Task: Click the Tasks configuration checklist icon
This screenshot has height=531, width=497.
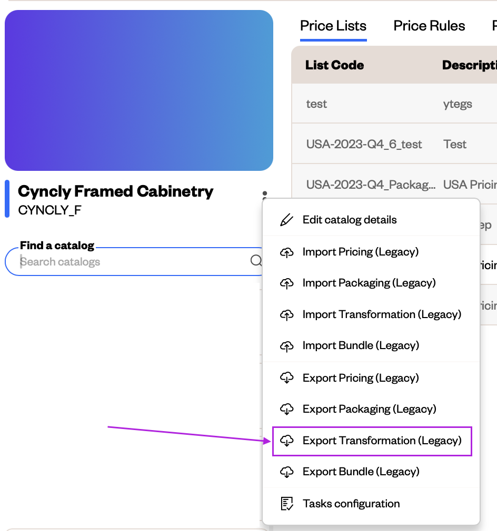Action: tap(287, 504)
